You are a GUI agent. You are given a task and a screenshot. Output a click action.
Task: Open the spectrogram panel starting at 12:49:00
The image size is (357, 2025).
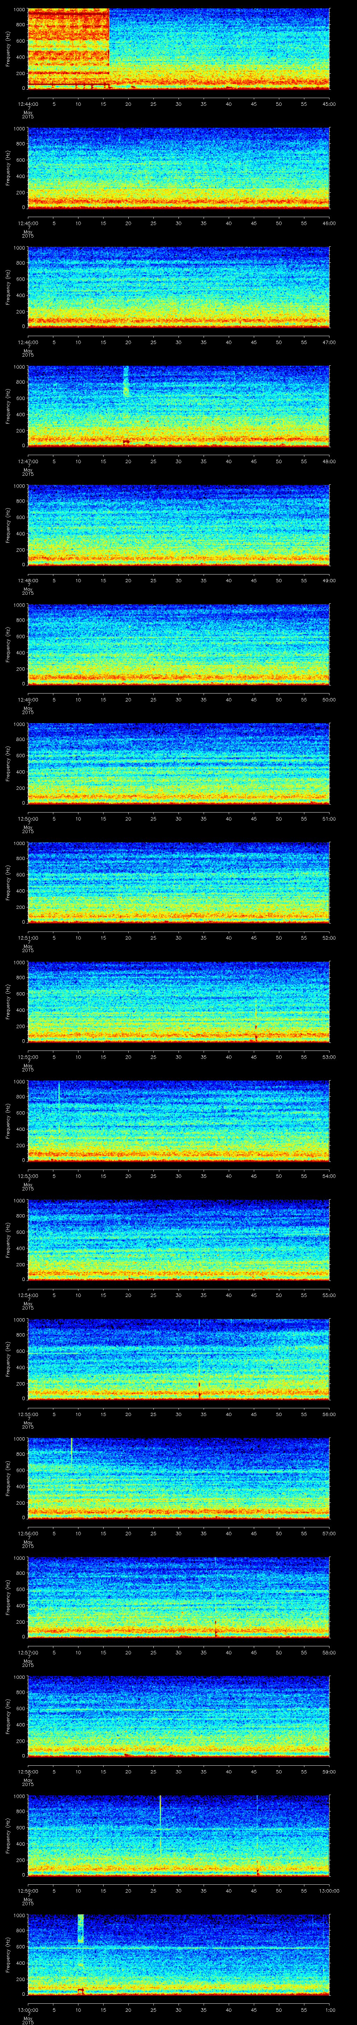(178, 644)
